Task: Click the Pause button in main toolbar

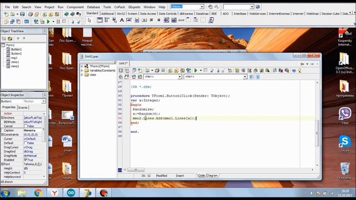Action: pyautogui.click(x=58, y=22)
